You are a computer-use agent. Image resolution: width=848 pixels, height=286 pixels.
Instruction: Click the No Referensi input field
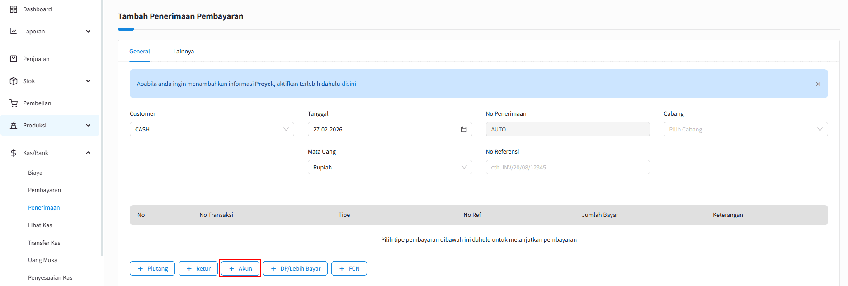(567, 167)
